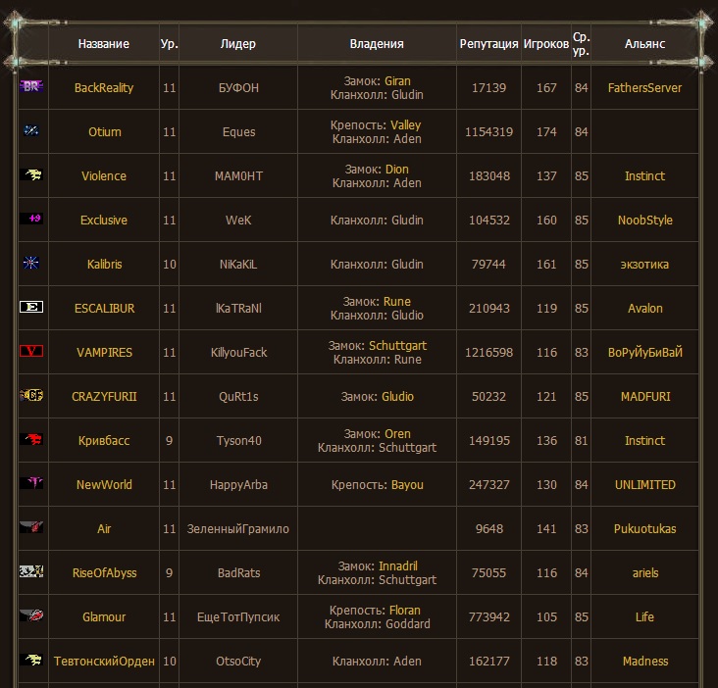Open the MADFURI alliance link
Screen dimensions: 718x688
[x=645, y=397]
